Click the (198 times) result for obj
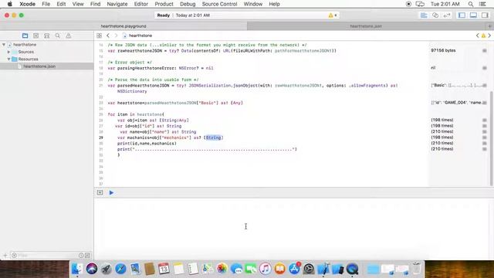Screen dimensions: 494x278 tap(442, 120)
